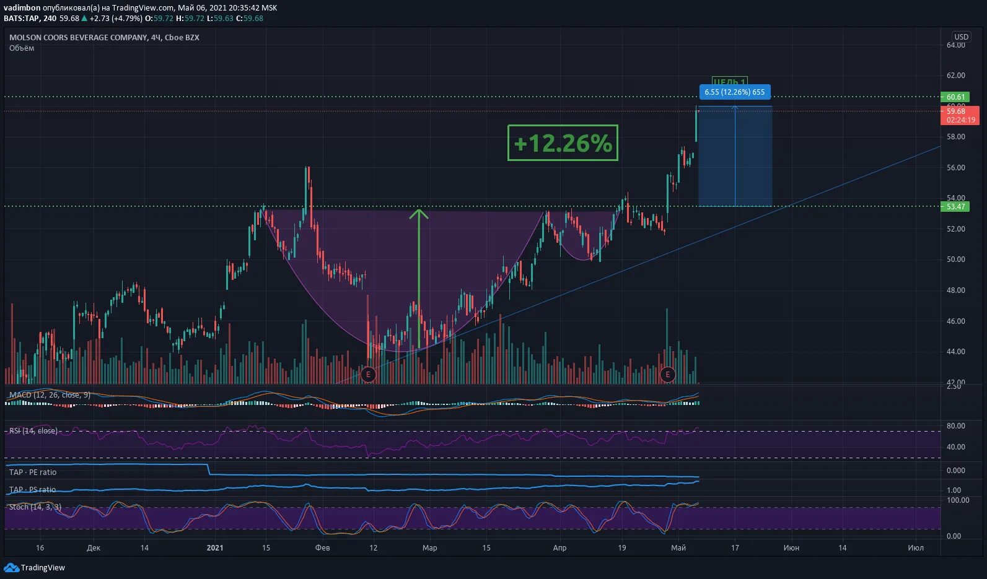
Task: Click the TradingView logo icon
Action: 11,567
